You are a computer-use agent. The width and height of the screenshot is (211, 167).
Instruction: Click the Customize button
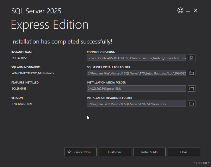115,152
